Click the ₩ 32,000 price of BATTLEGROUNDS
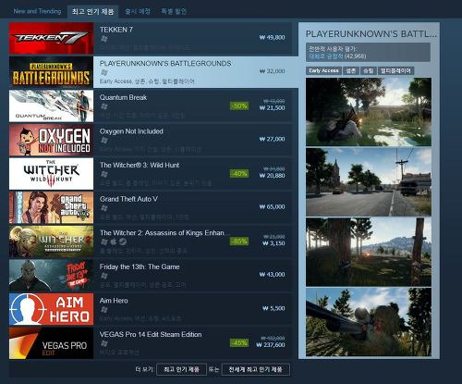Screen dimensions: 462x384 coord(272,71)
